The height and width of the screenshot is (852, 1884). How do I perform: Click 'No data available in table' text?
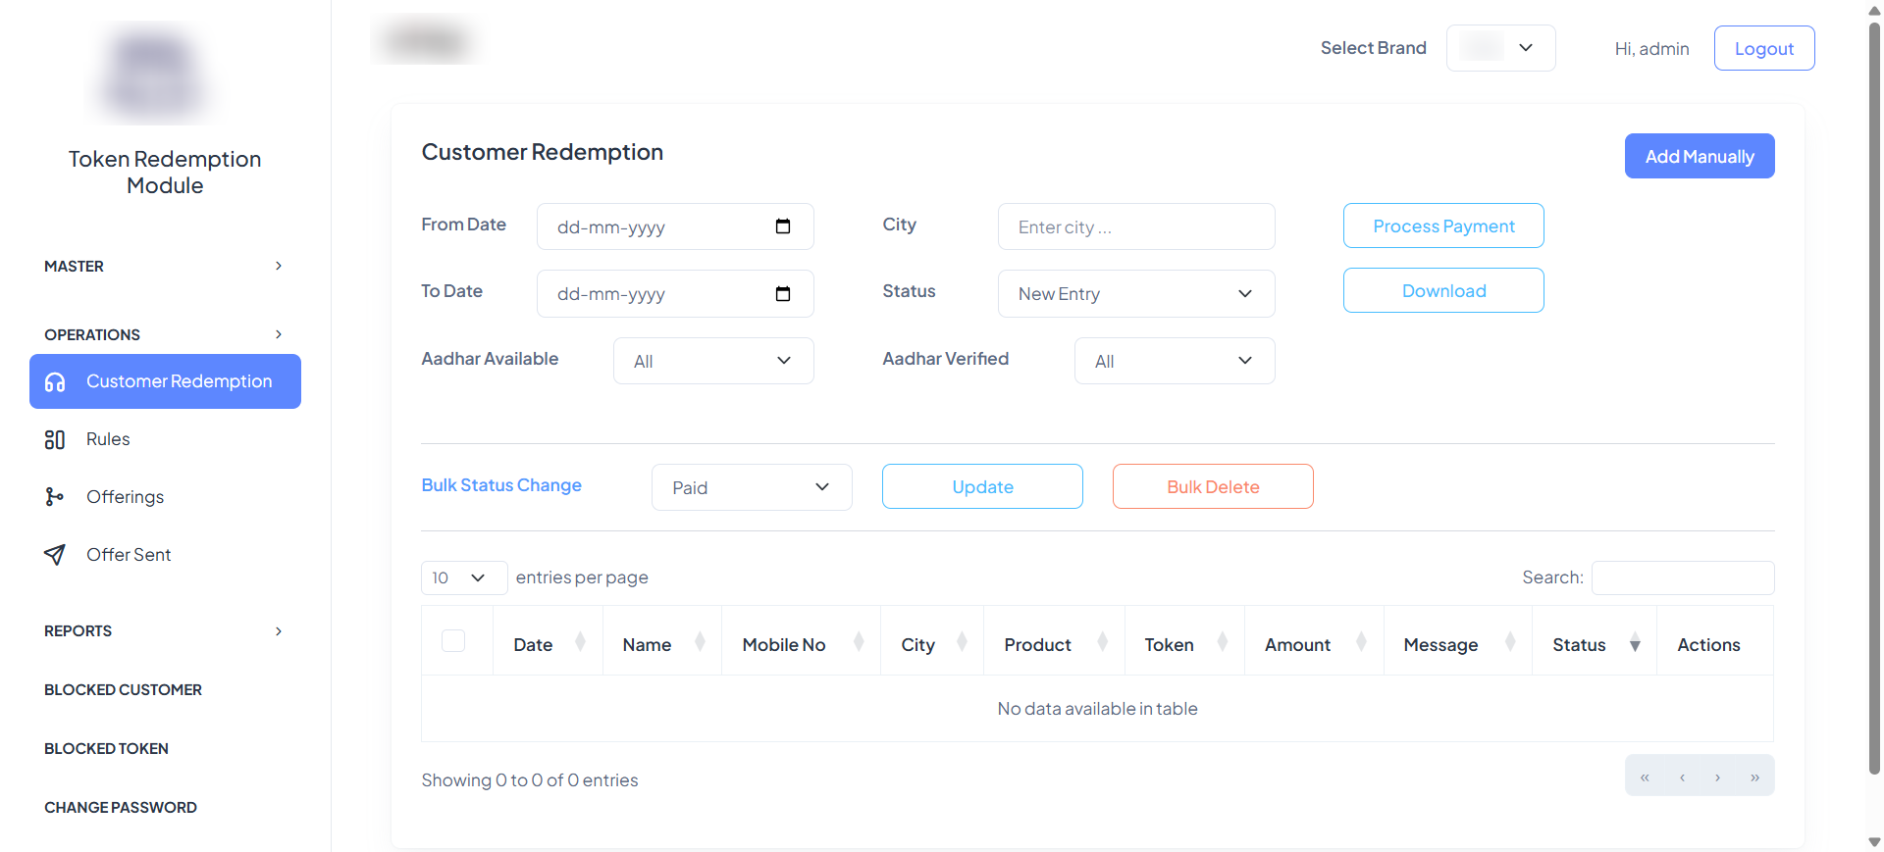1097,709
